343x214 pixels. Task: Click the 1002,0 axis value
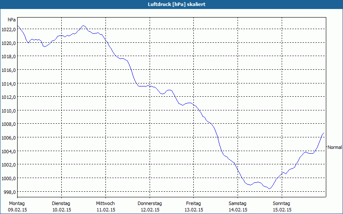[9, 165]
